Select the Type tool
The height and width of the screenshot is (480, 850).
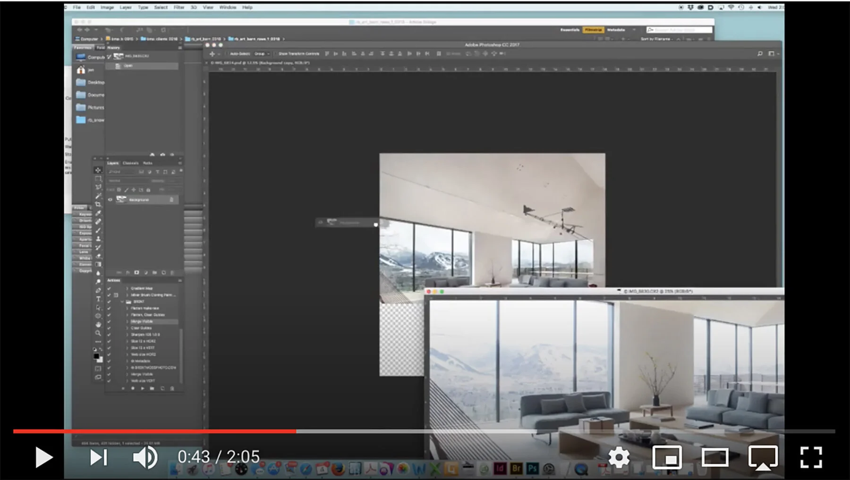[x=98, y=299]
